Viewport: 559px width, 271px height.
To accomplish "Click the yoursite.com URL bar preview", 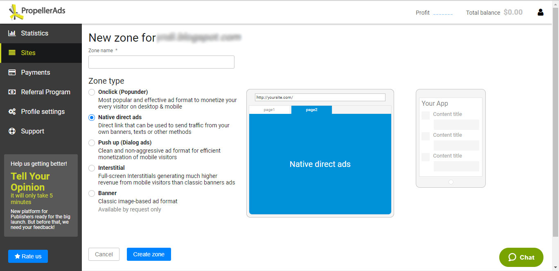I will tap(320, 97).
